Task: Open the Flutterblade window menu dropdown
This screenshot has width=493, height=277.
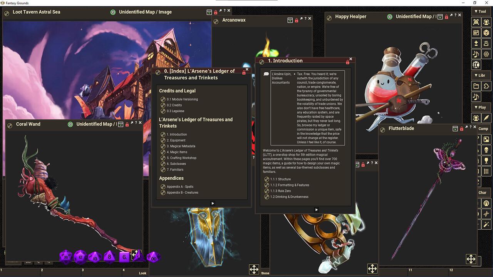Action: point(455,128)
